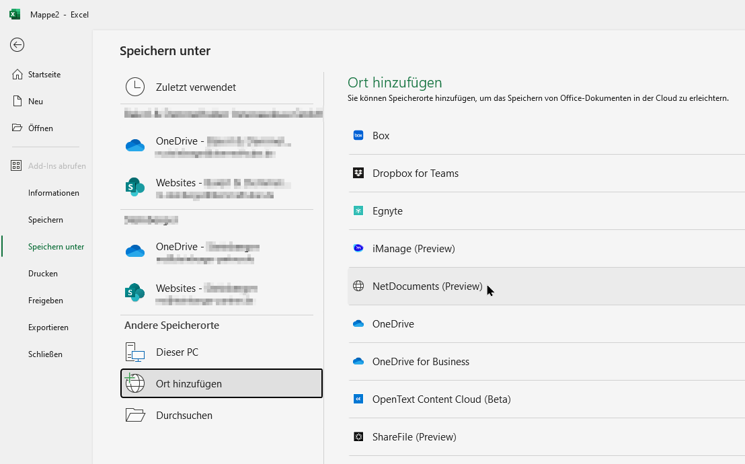
Task: Select Speichern unter in sidebar
Action: pos(56,247)
